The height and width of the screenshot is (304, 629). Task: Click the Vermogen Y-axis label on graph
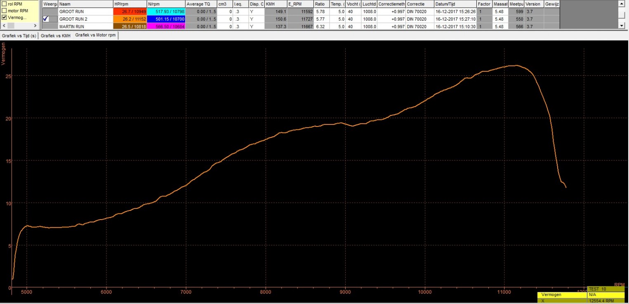pyautogui.click(x=4, y=54)
